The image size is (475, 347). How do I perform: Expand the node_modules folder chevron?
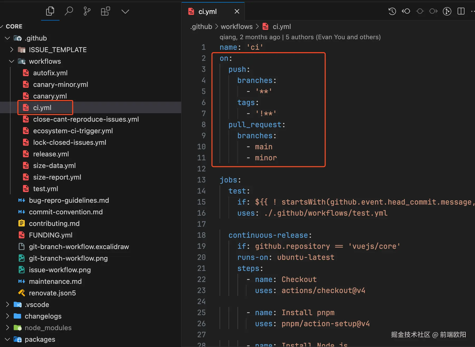[7, 328]
